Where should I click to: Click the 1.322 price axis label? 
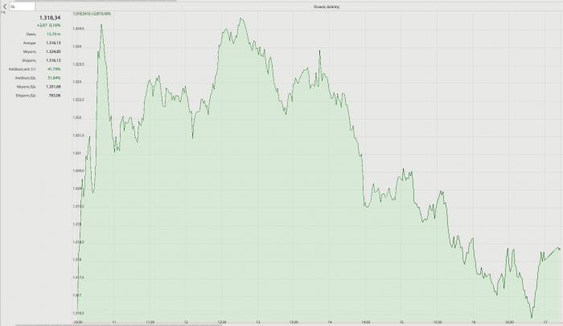point(78,117)
